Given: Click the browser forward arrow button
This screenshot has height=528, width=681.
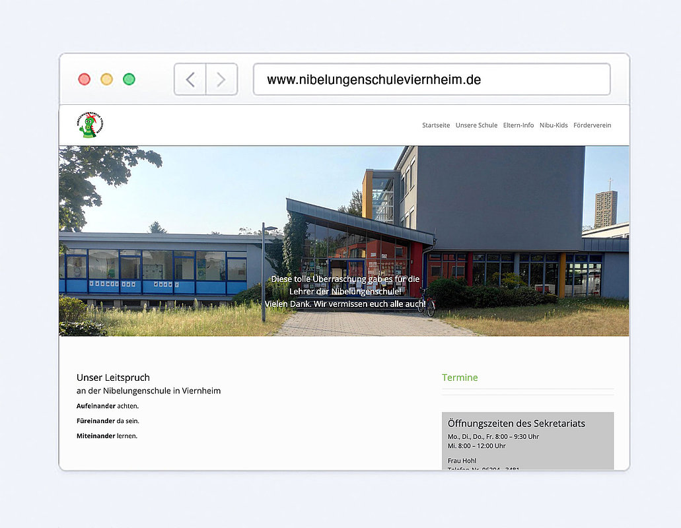Looking at the screenshot, I should (x=221, y=80).
